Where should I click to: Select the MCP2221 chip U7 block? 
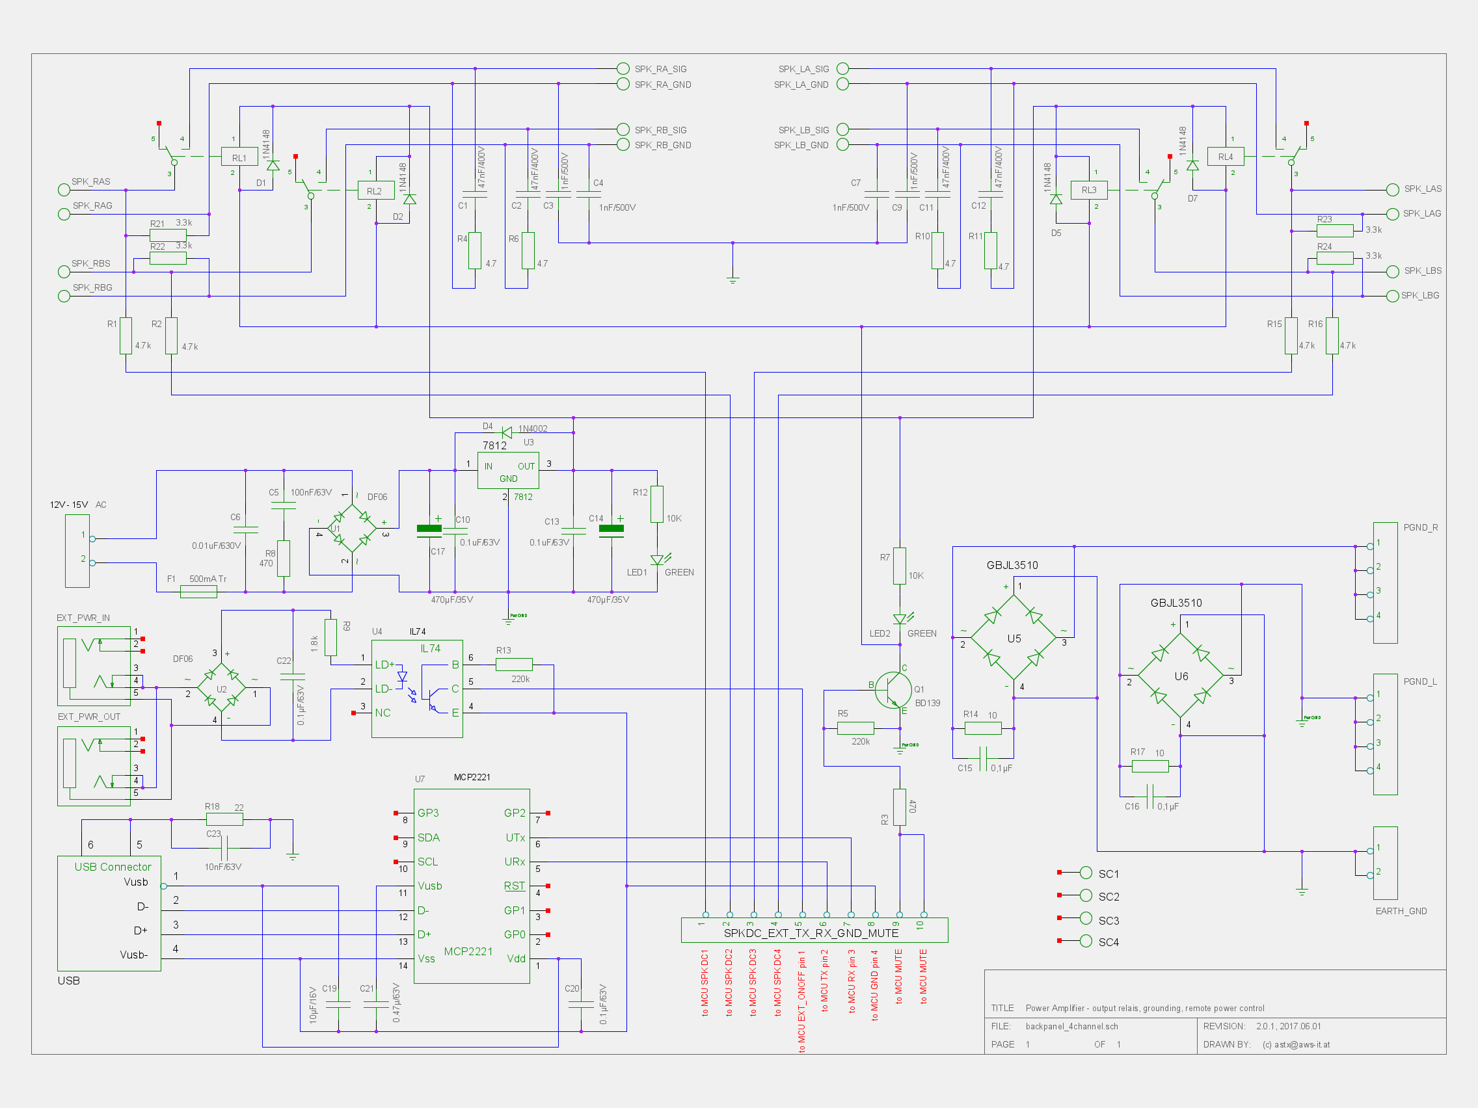[x=472, y=886]
